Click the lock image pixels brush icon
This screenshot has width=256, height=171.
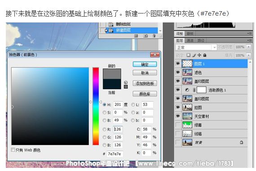[x=194, y=55]
